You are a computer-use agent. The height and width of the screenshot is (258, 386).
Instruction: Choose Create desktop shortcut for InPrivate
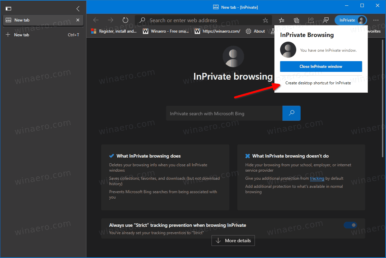[x=318, y=83]
